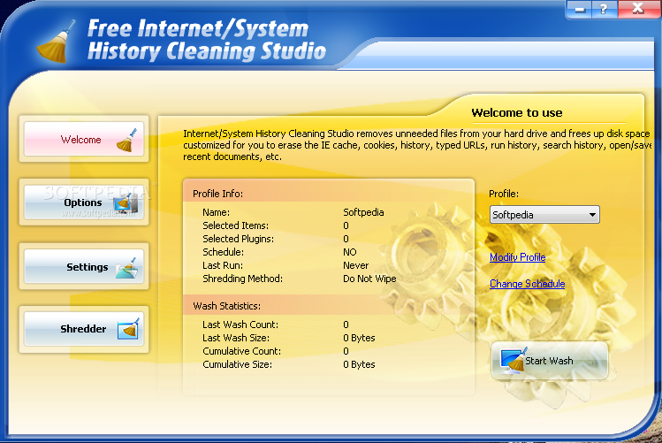Switch to the Options section label
The image size is (662, 443).
point(83,202)
